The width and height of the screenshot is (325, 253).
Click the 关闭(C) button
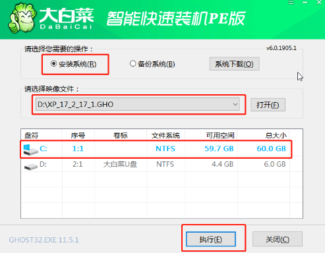point(278,239)
